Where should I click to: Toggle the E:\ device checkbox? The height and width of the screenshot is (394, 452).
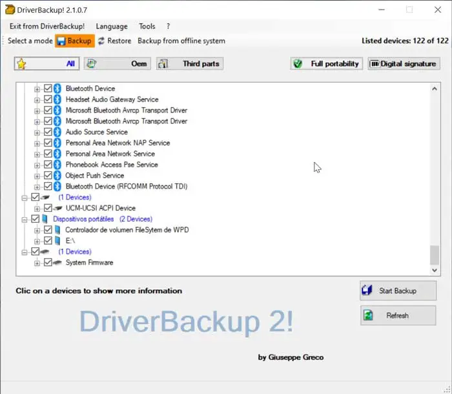(48, 240)
